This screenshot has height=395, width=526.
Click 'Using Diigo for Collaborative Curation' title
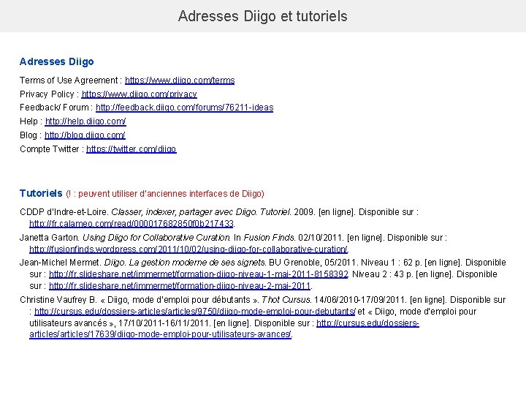(x=156, y=238)
